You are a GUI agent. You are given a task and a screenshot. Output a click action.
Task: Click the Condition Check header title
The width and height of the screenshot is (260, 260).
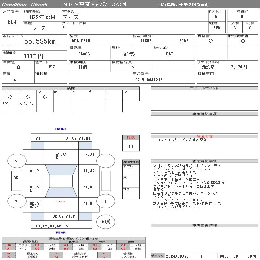[x=25, y=5]
